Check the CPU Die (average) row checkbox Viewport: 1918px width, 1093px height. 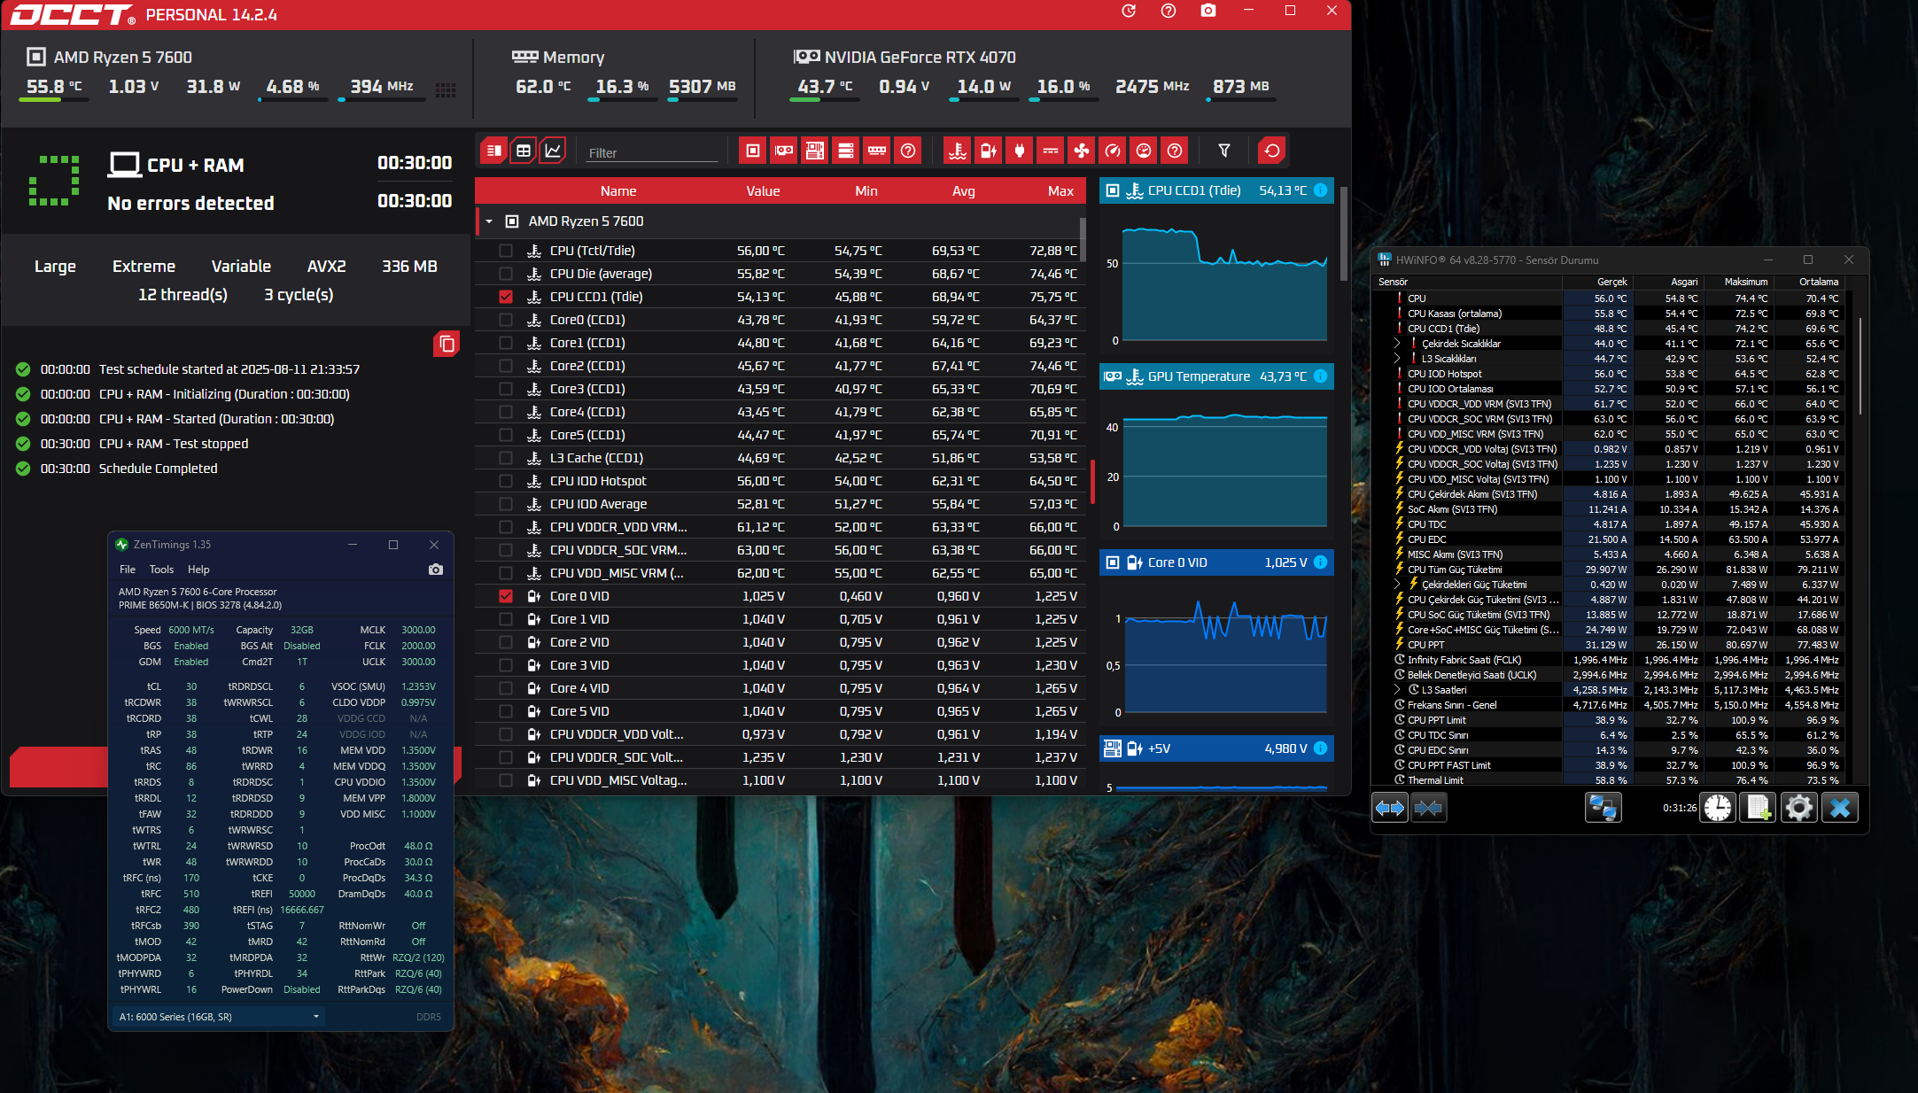[x=506, y=274]
